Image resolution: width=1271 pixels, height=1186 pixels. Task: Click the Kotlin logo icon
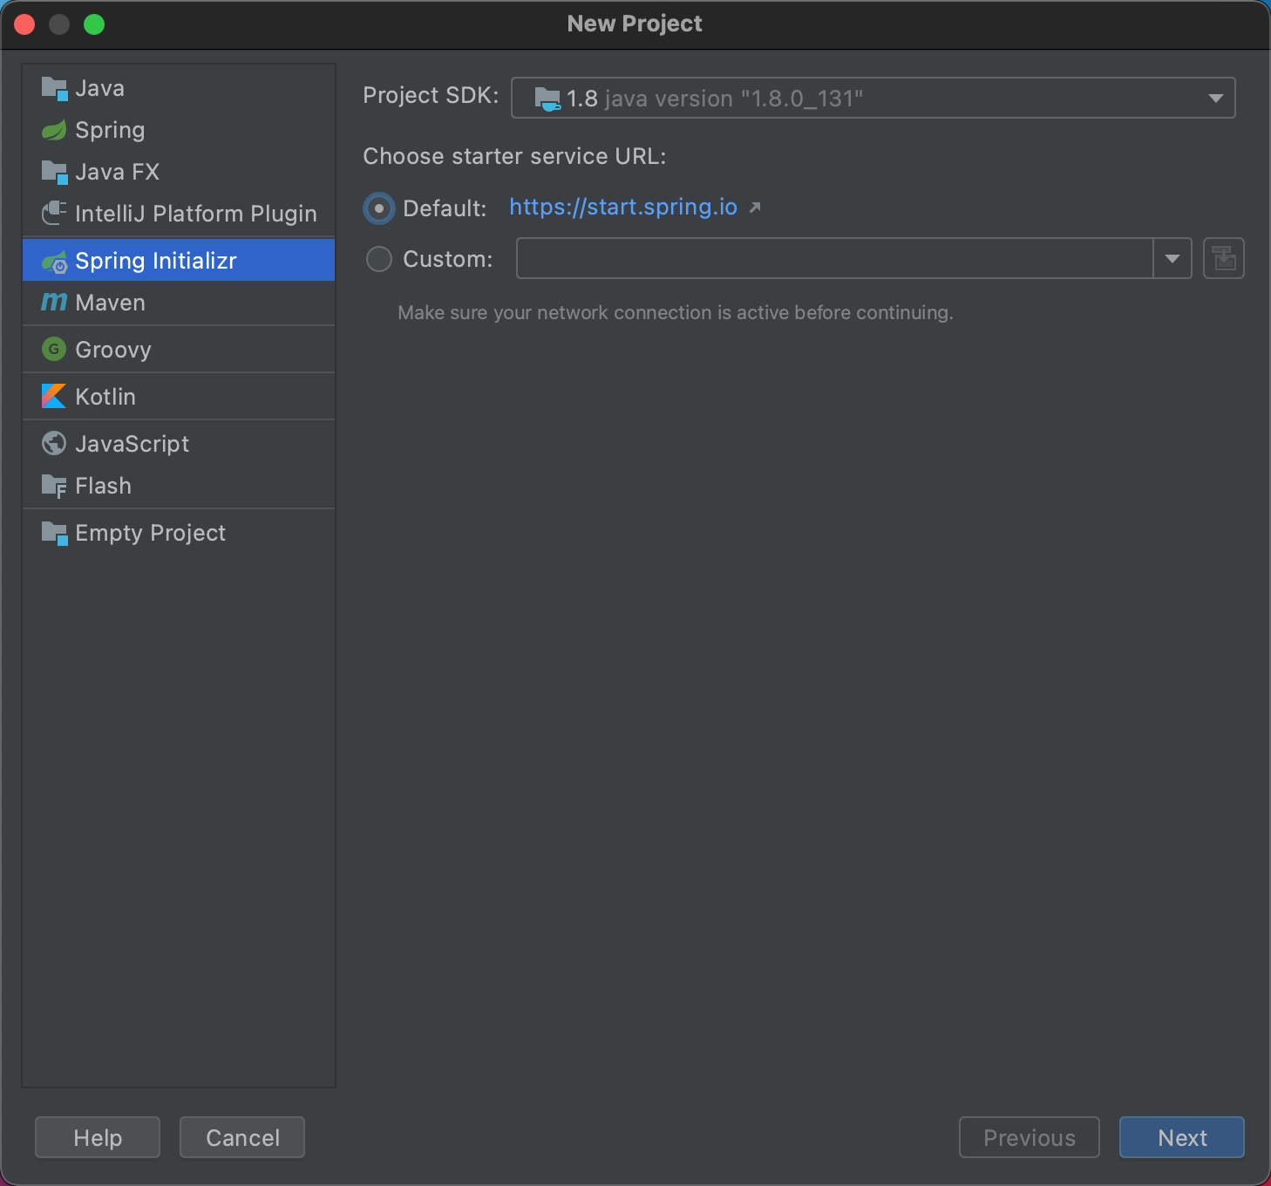tap(54, 397)
